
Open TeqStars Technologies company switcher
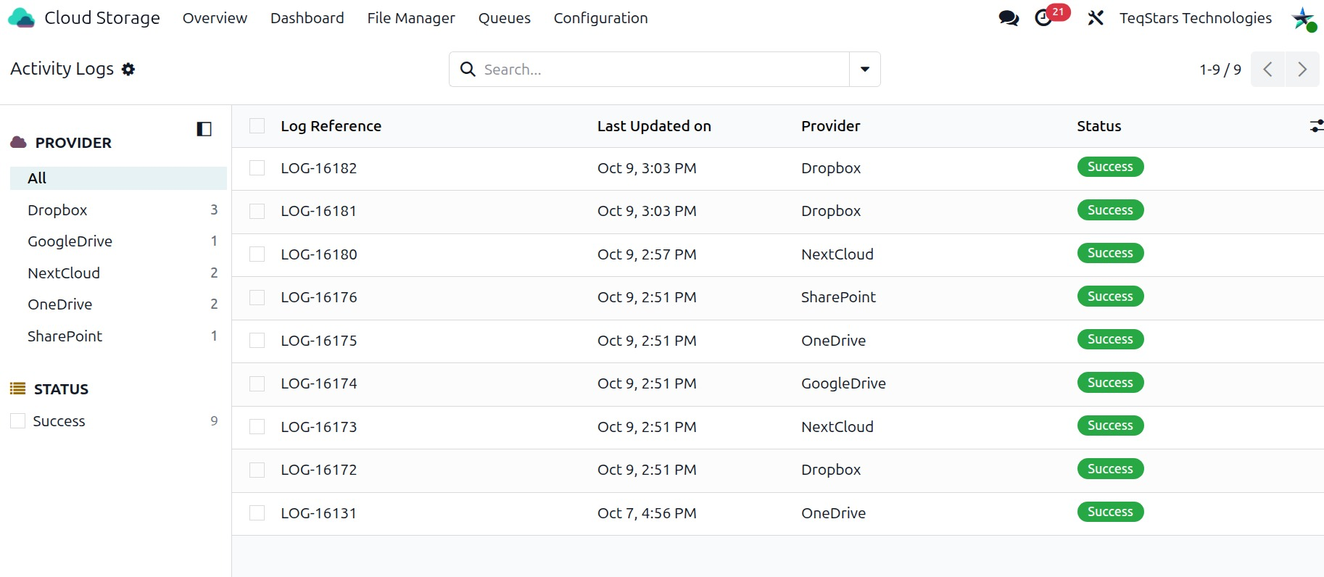pyautogui.click(x=1195, y=18)
